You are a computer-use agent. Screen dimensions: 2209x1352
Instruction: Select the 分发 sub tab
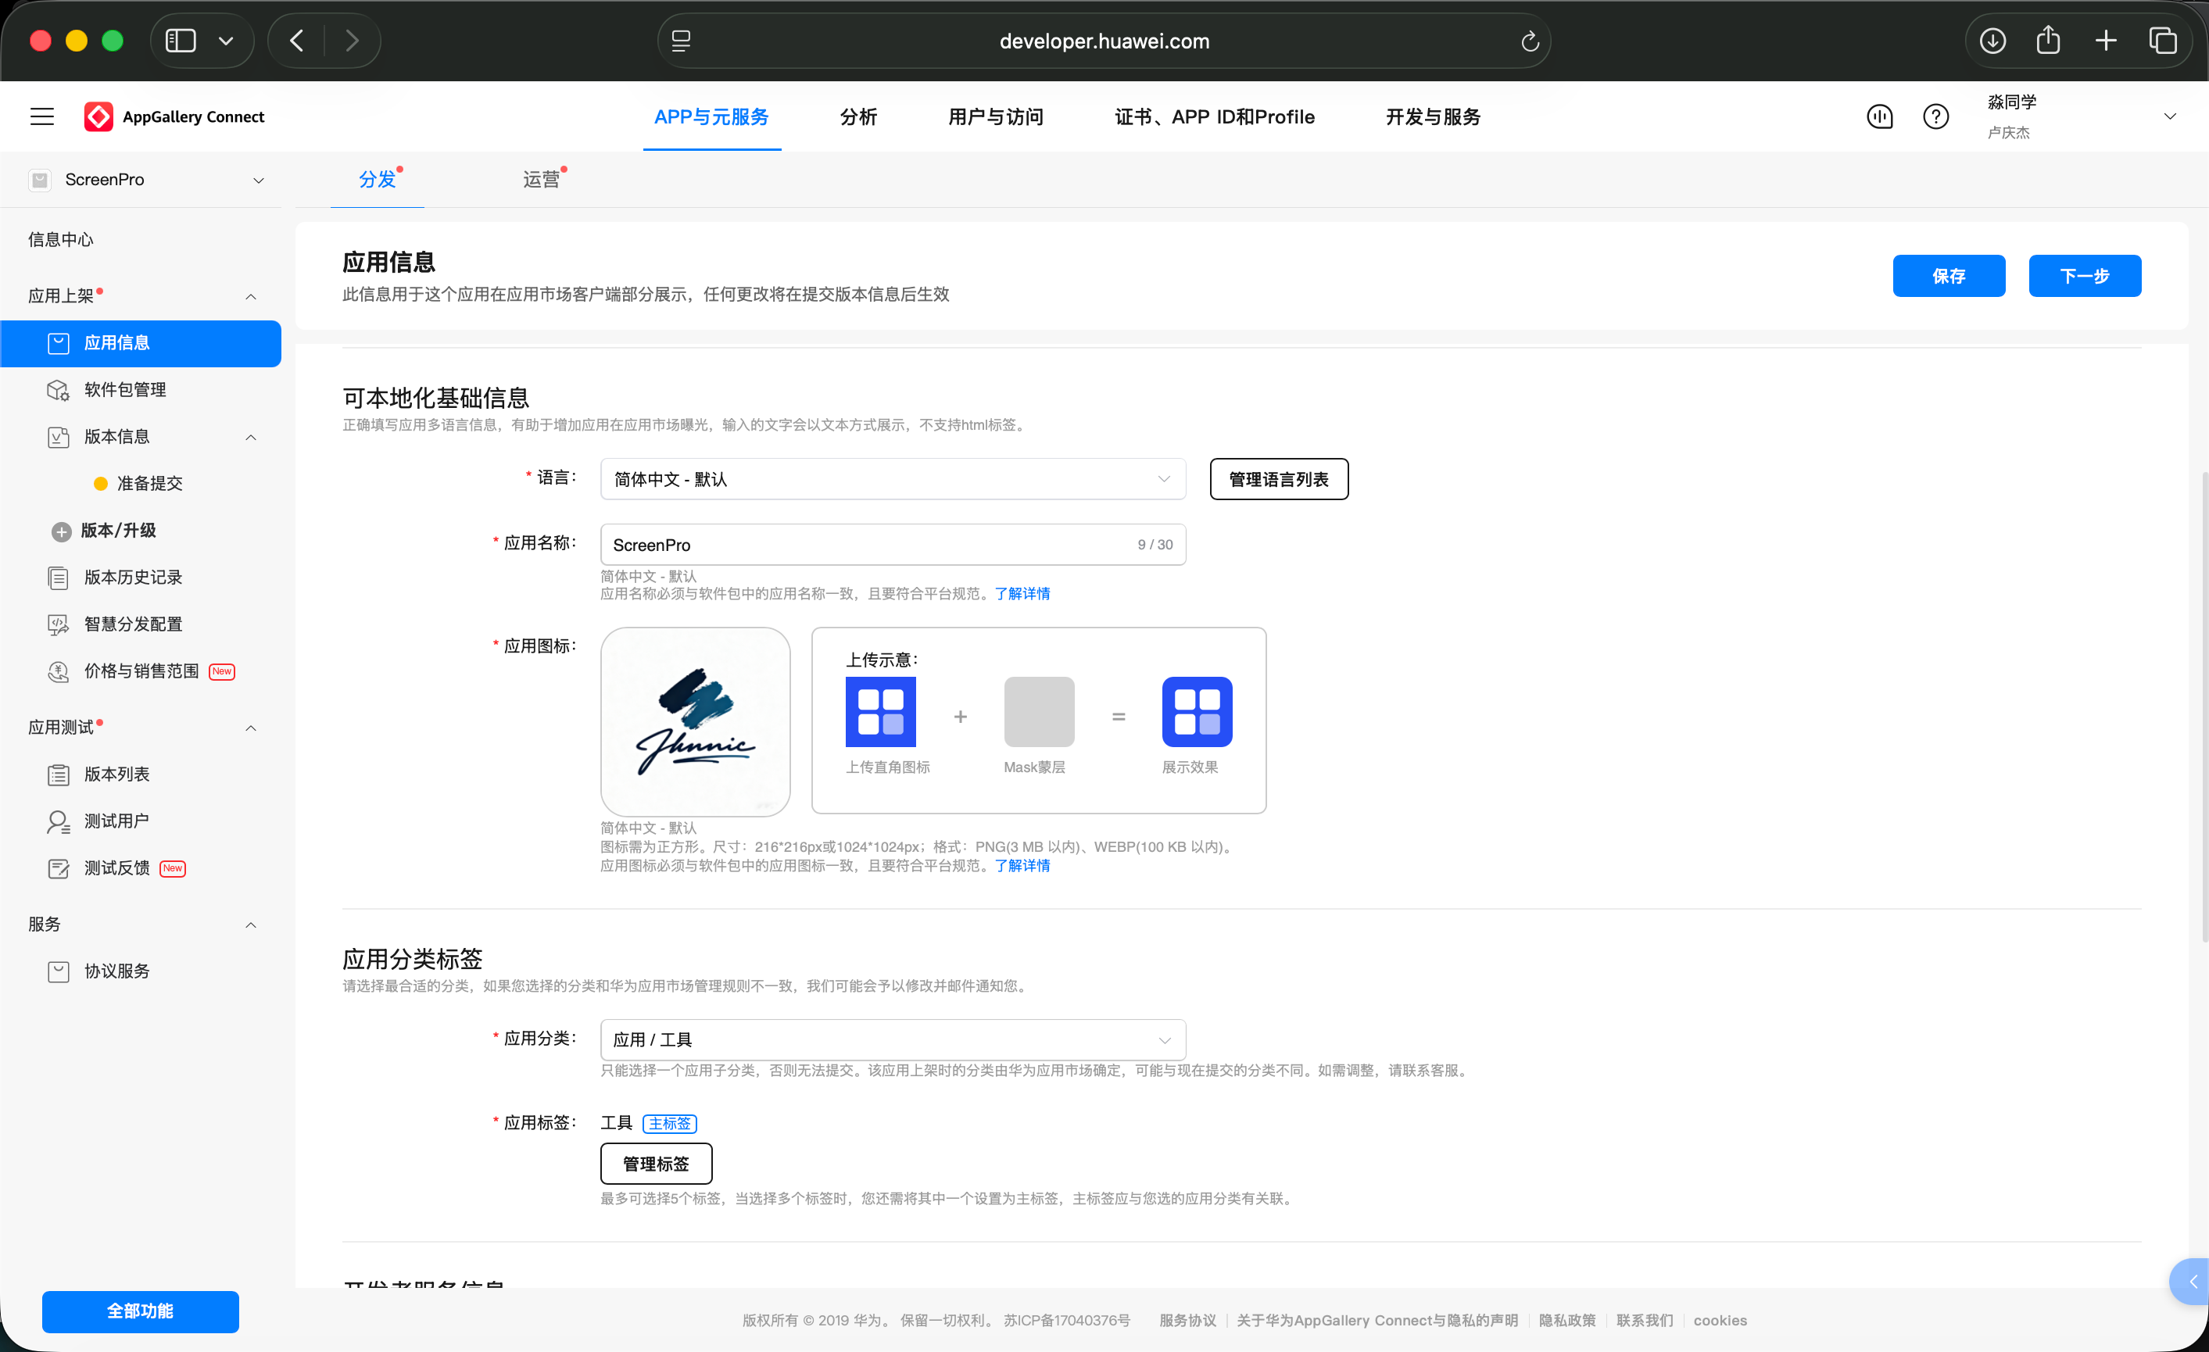point(377,179)
